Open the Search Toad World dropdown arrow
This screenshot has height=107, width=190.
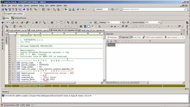123,9
